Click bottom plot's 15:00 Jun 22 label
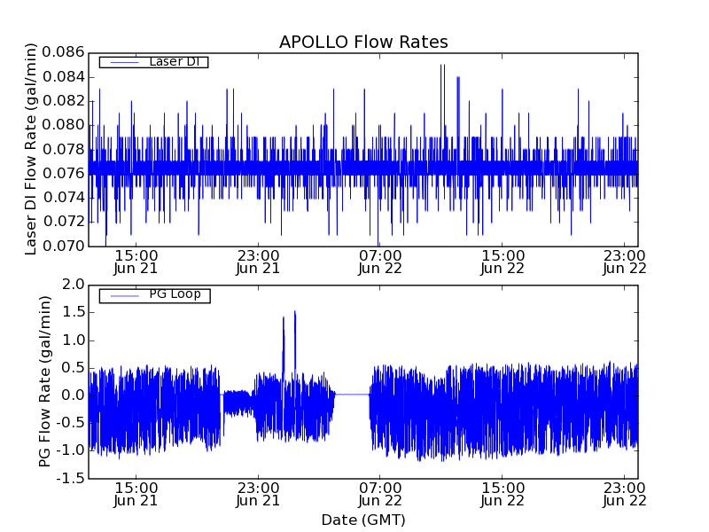 click(503, 495)
